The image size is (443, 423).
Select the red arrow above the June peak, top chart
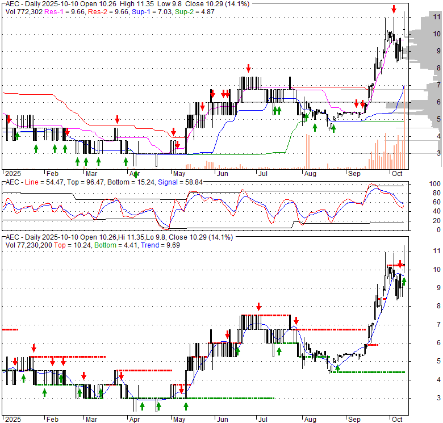(248, 68)
